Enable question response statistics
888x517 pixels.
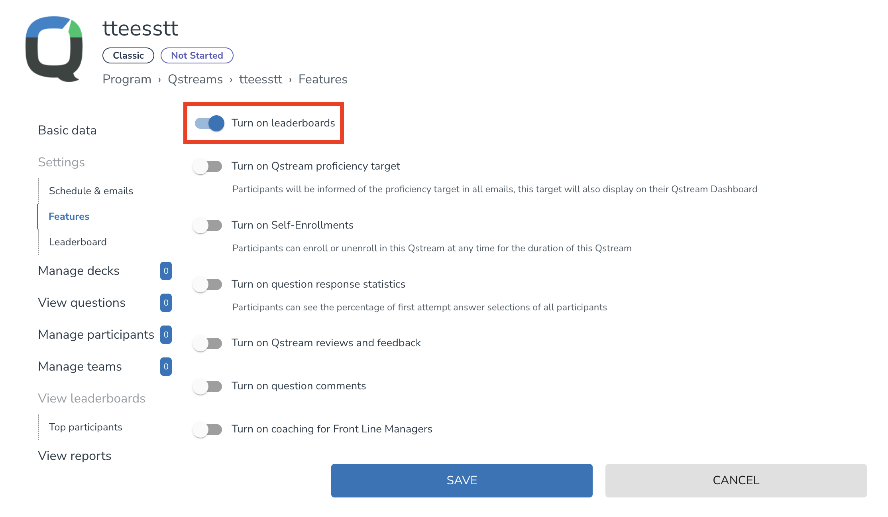pos(207,284)
